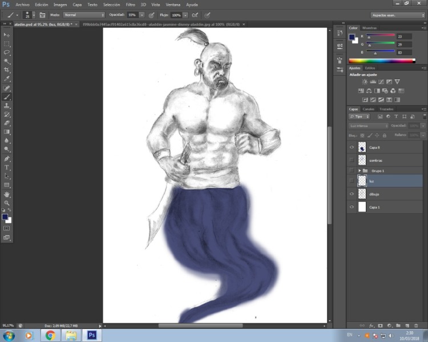Select the Eraser tool

point(7,123)
